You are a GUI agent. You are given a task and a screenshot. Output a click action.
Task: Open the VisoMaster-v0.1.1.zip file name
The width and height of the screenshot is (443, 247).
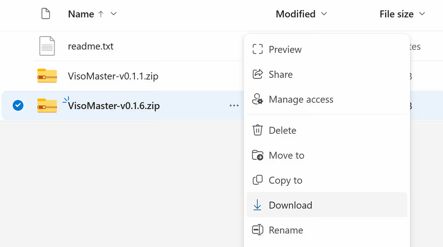[113, 76]
